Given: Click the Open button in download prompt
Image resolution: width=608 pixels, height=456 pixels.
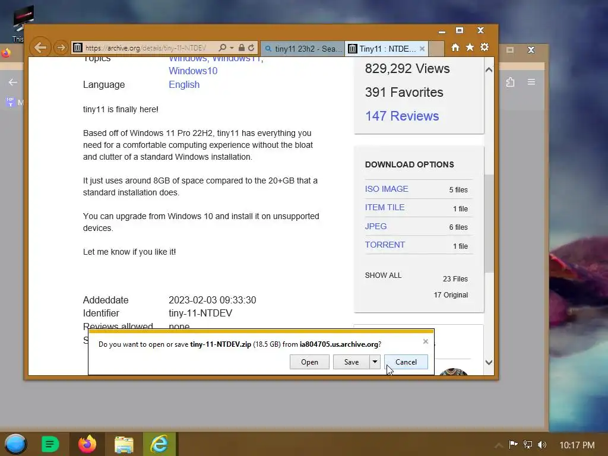Looking at the screenshot, I should click(x=309, y=362).
